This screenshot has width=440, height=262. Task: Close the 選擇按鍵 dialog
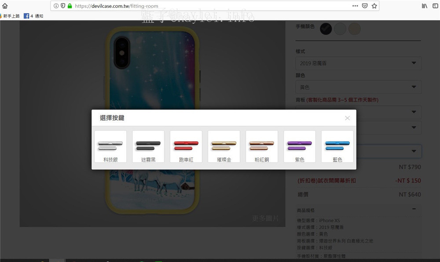click(x=348, y=118)
